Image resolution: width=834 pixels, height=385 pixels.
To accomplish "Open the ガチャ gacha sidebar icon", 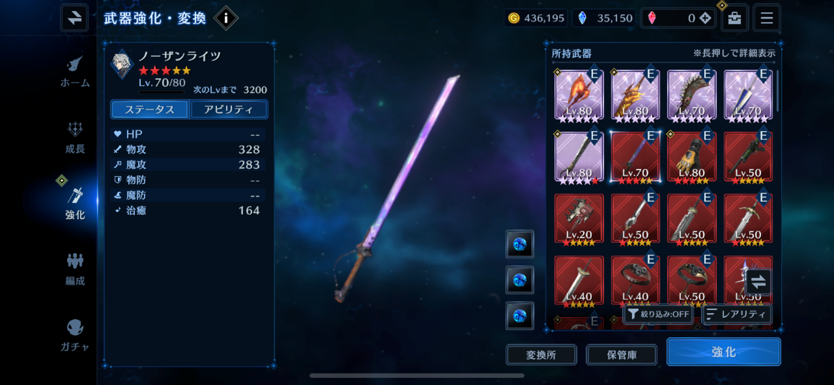I will pos(75,335).
